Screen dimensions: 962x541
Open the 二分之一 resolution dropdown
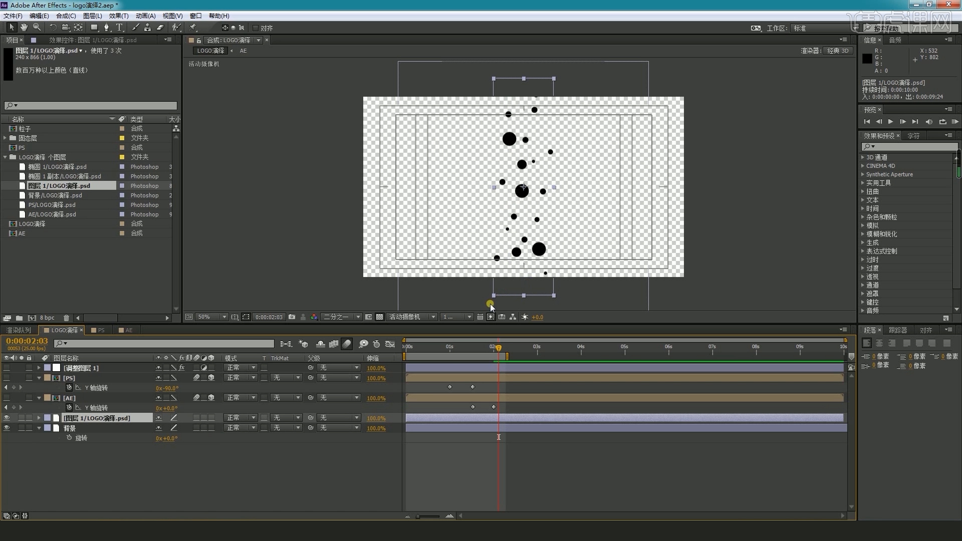(341, 317)
